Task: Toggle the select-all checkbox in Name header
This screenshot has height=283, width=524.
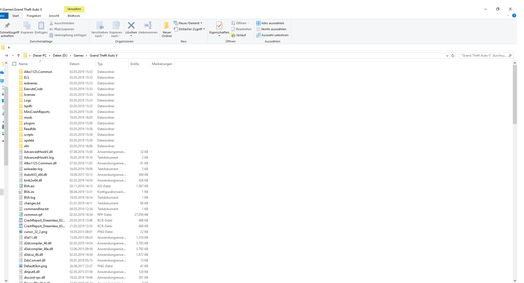Action: (x=14, y=64)
